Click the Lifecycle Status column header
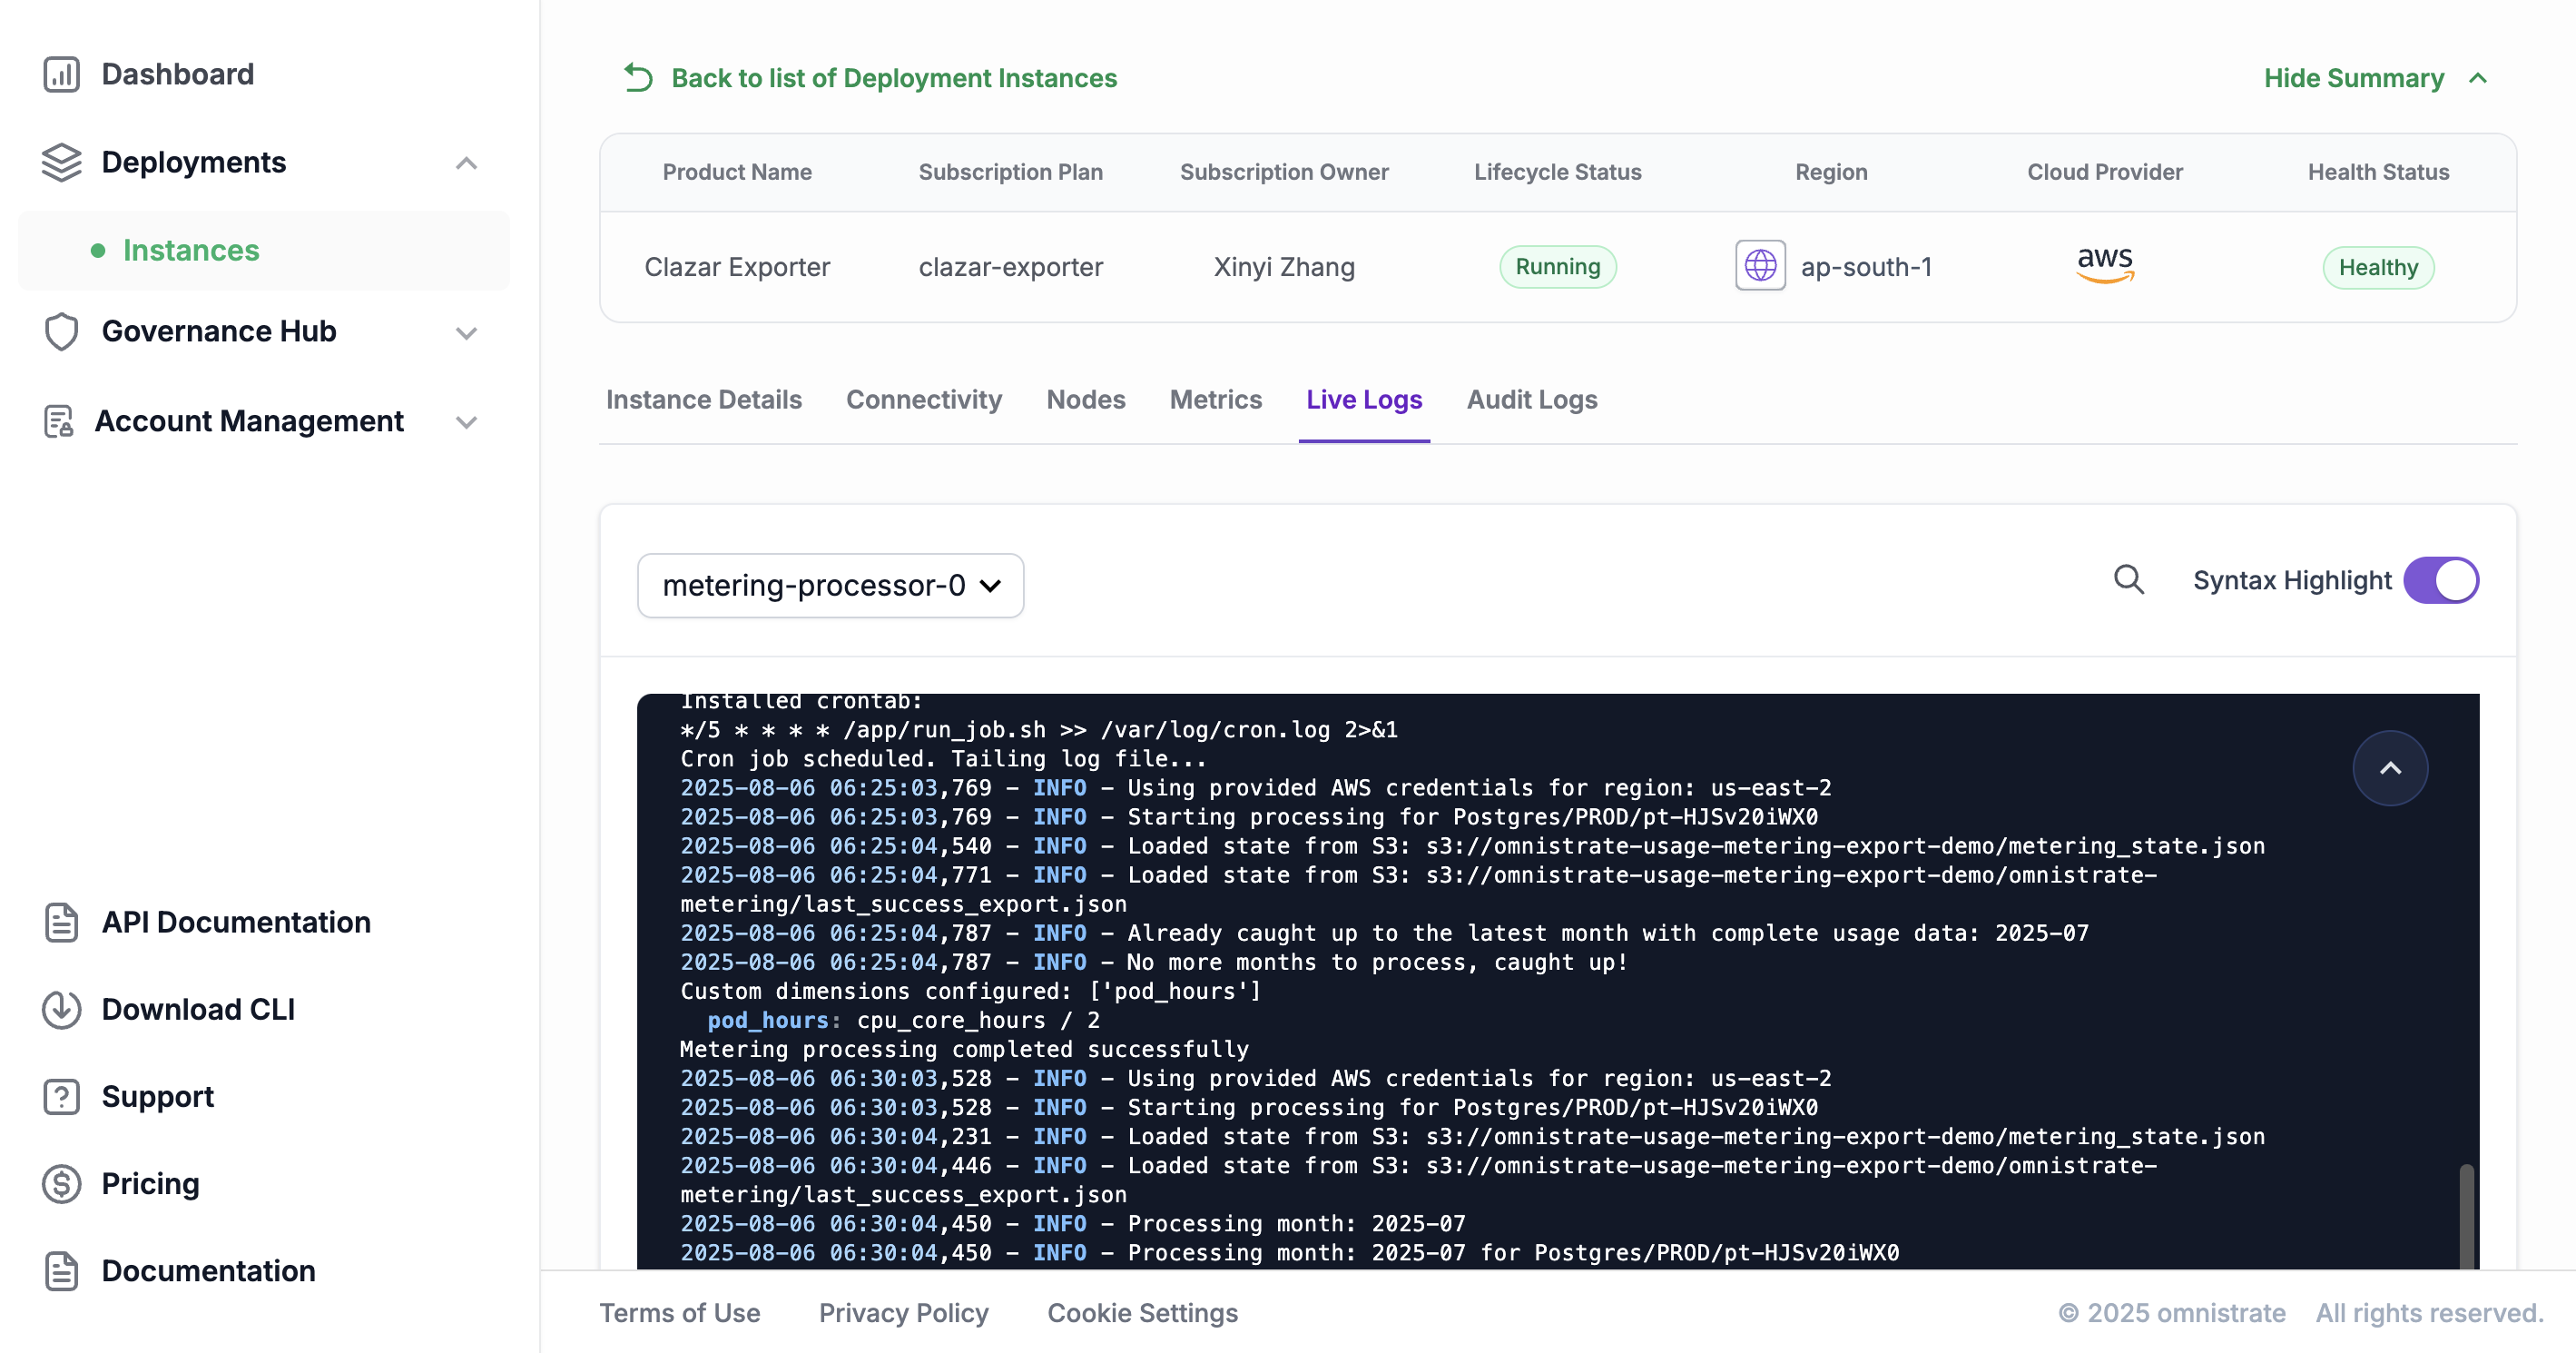 pyautogui.click(x=1557, y=171)
